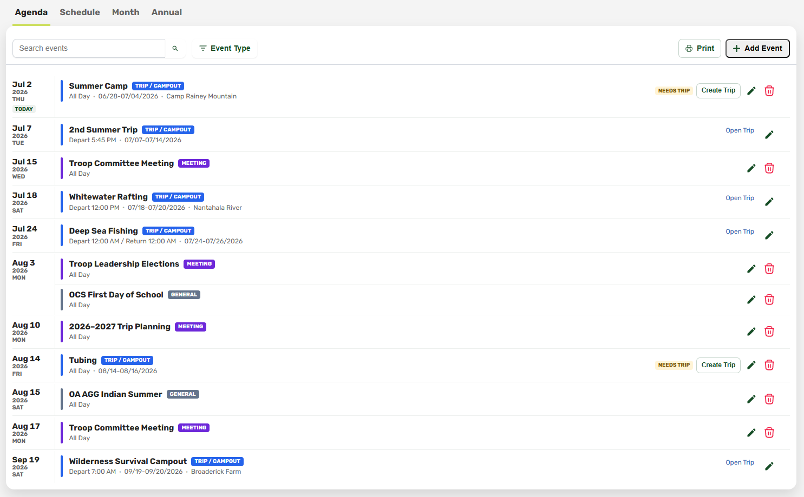Viewport: 804px width, 497px height.
Task: Edit the Aug 17 Troop Committee Meeting
Action: pyautogui.click(x=751, y=433)
